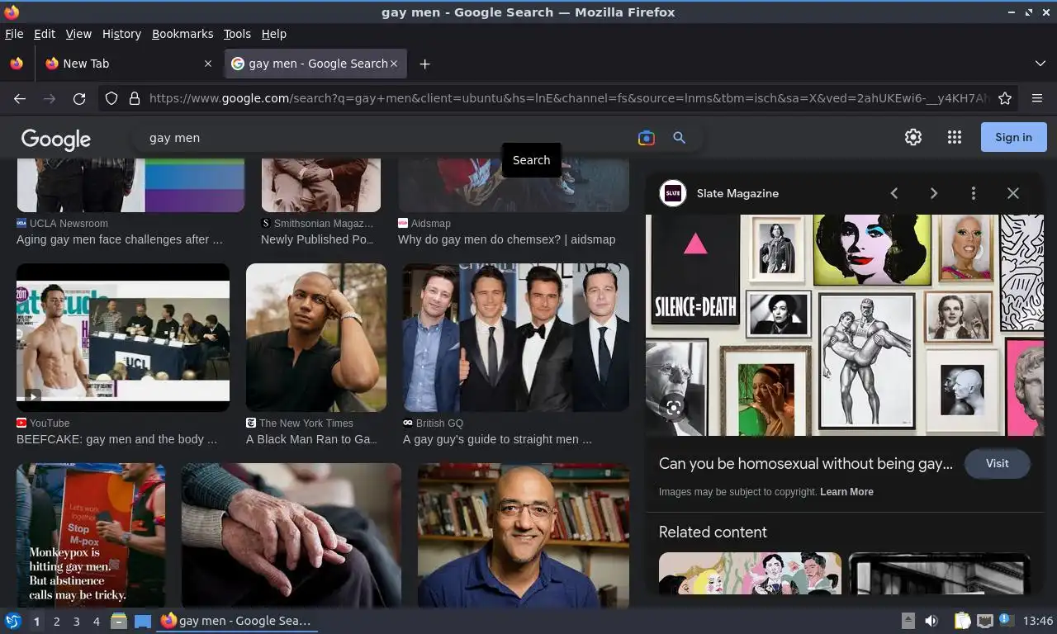Open the holding hands image result
This screenshot has width=1057, height=634.
pos(292,536)
